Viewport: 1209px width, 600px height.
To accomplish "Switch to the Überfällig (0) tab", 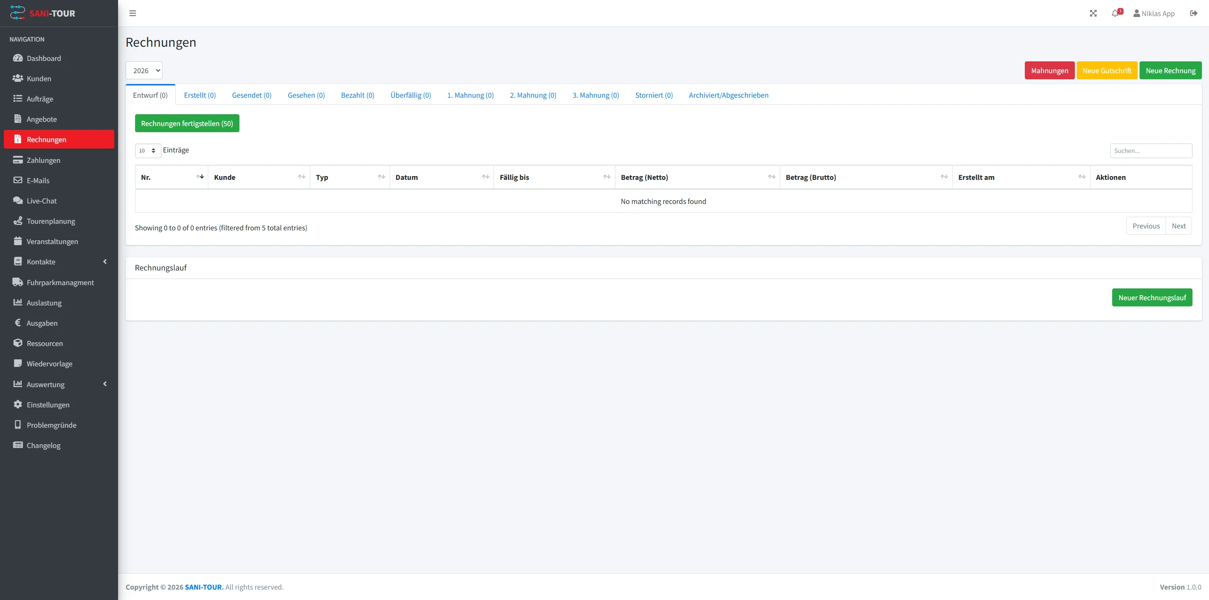I will pos(410,95).
